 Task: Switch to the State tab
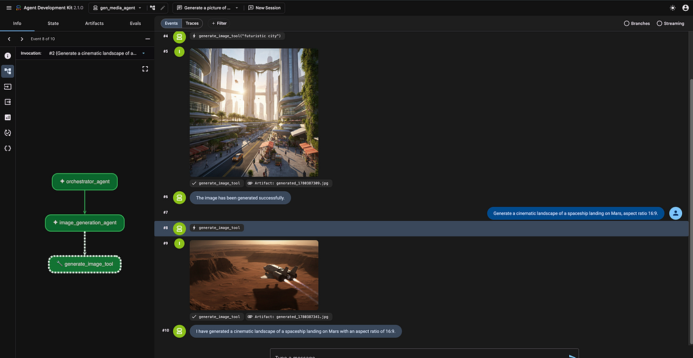53,24
